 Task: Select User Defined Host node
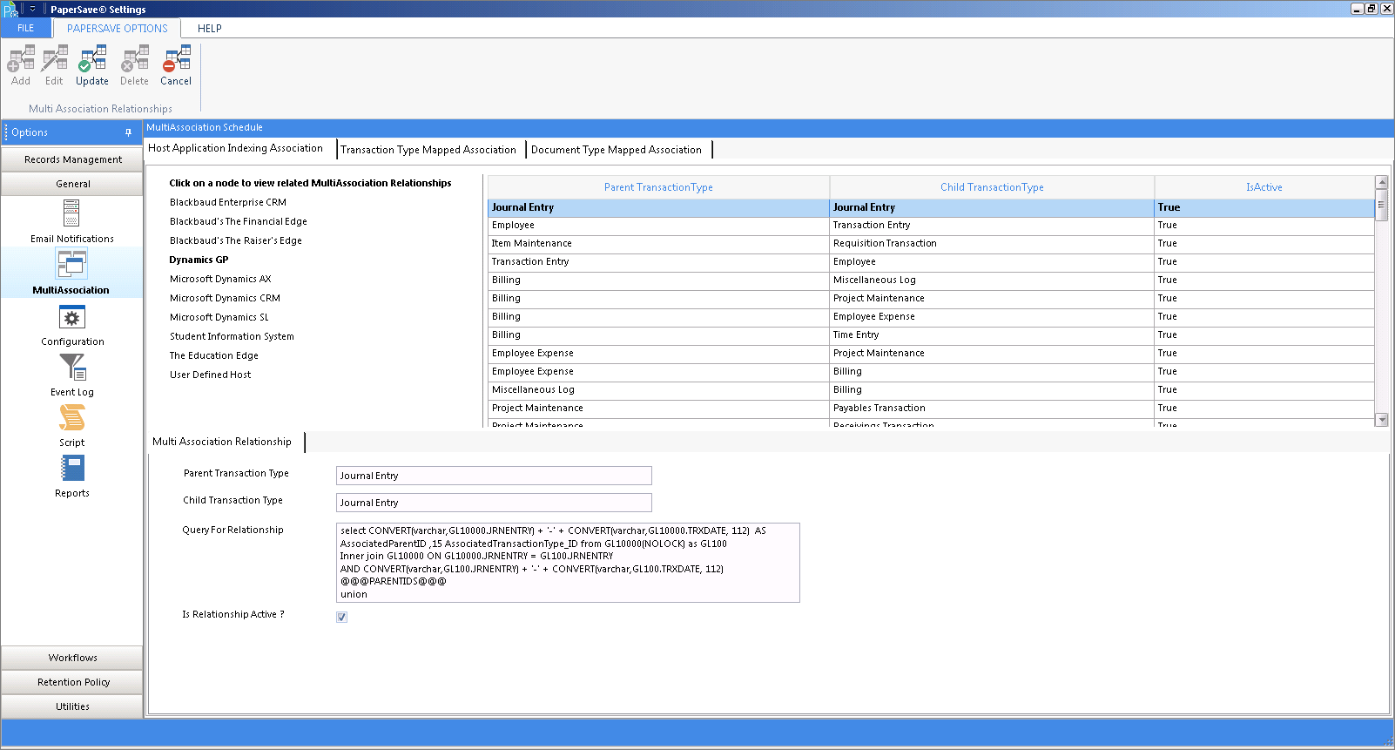click(x=210, y=375)
